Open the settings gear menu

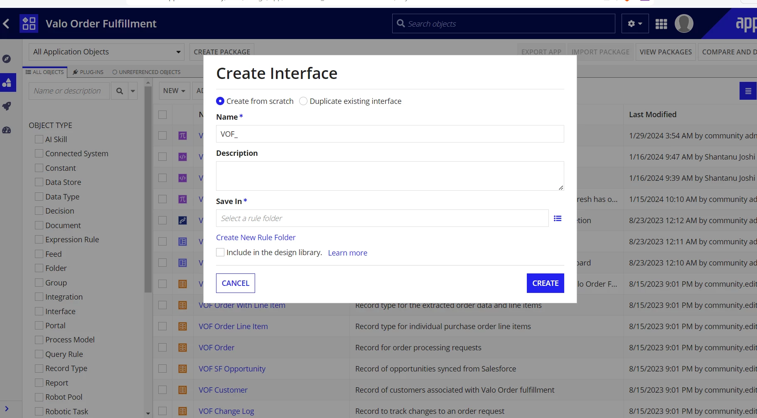pyautogui.click(x=635, y=24)
